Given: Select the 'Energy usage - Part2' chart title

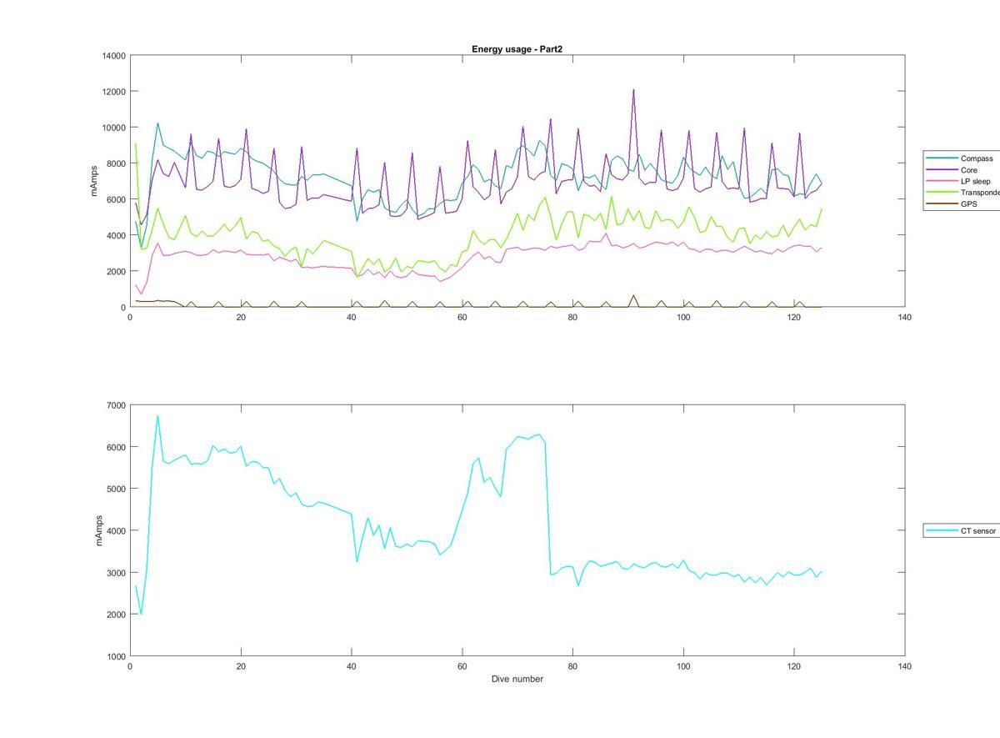Looking at the screenshot, I should click(517, 49).
